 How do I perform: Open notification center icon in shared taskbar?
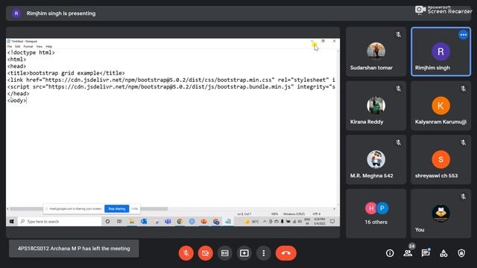[332, 222]
